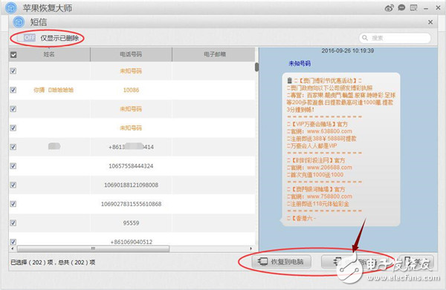Select the 1069027831555610868 number cell
This screenshot has height=290, width=446.
click(x=131, y=204)
